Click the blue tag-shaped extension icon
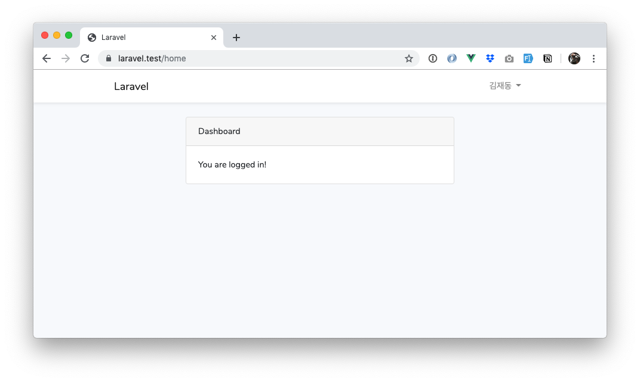 (x=528, y=58)
